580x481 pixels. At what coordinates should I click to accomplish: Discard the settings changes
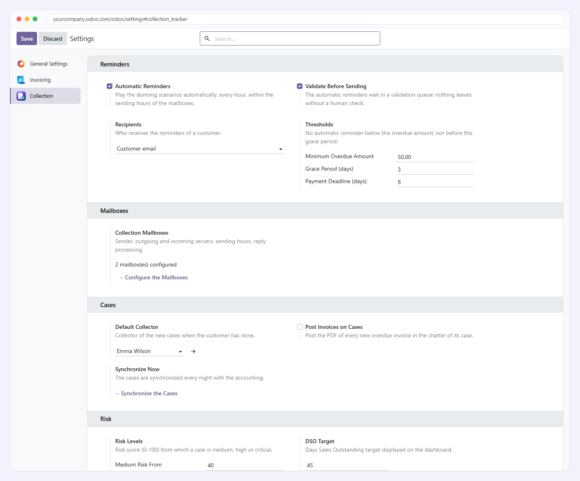tap(53, 39)
